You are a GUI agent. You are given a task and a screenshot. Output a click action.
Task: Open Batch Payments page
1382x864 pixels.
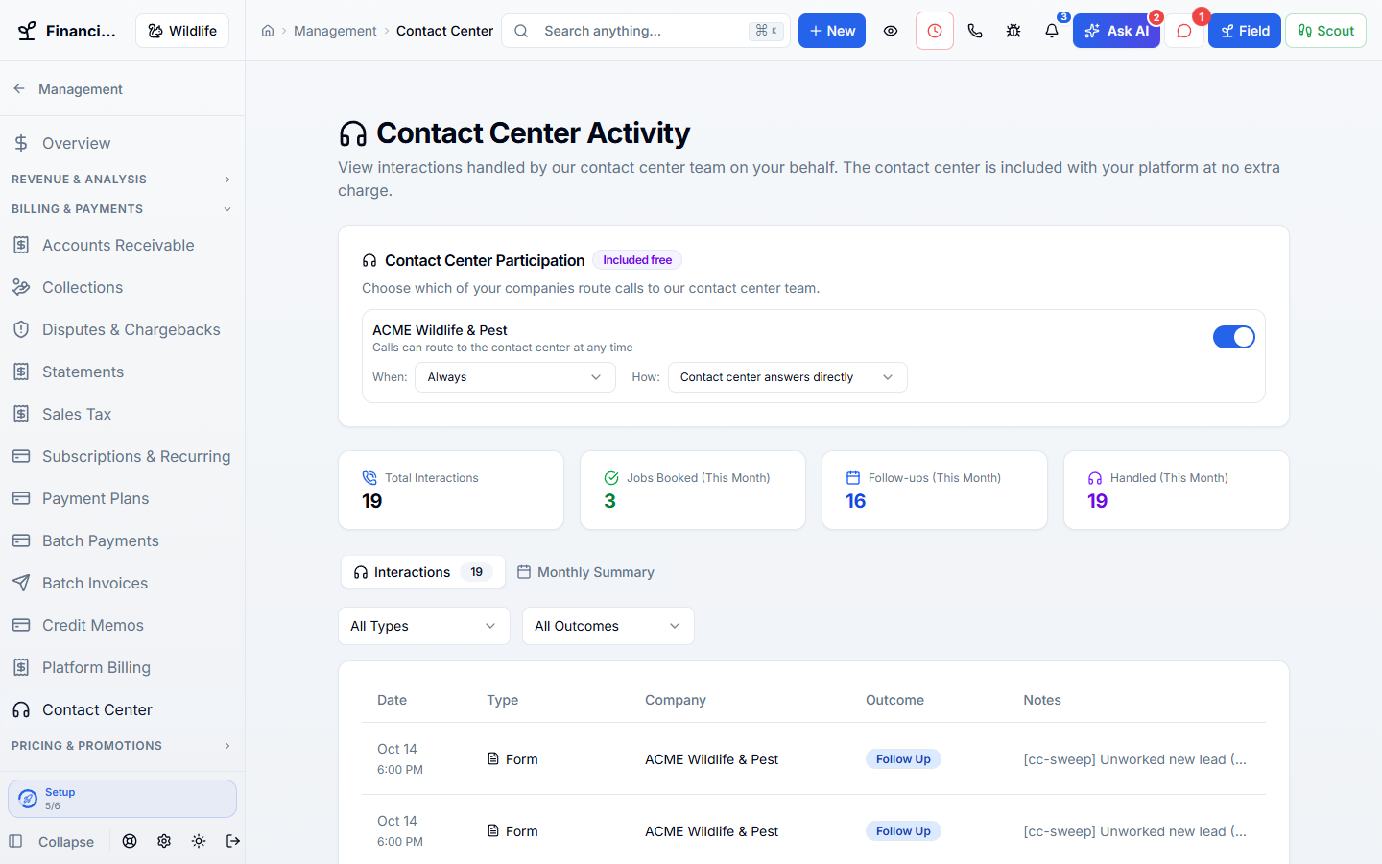(x=122, y=540)
